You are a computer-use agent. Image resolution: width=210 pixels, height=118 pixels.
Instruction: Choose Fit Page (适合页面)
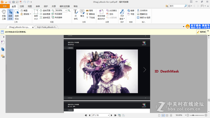[45, 10]
